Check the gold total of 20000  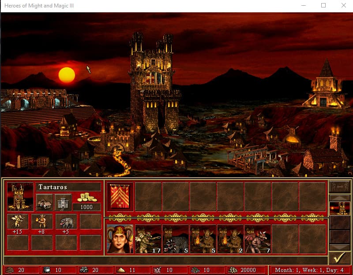[x=247, y=270]
